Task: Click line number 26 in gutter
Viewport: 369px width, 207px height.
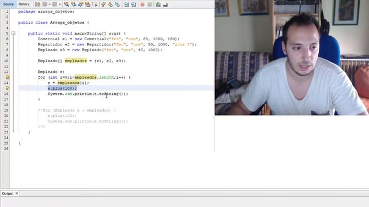Action: point(6,148)
